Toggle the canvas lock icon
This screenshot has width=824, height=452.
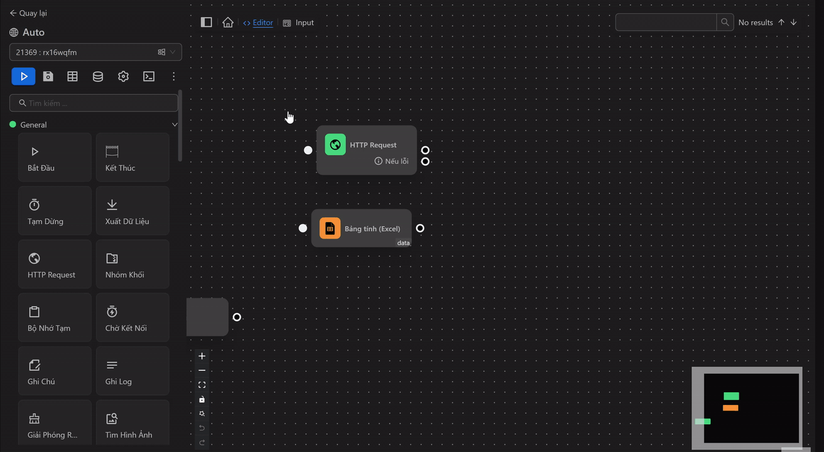[202, 399]
